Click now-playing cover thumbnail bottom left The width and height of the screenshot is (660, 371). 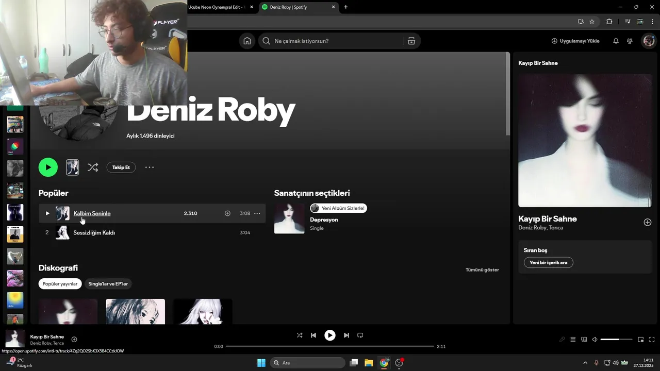pos(15,339)
